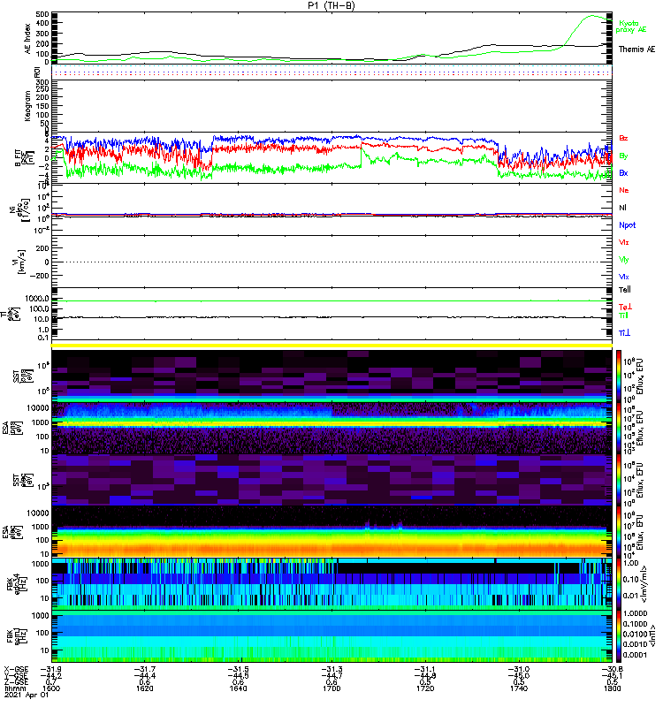Click the red Ne legend label
The width and height of the screenshot is (663, 707).
tap(624, 190)
